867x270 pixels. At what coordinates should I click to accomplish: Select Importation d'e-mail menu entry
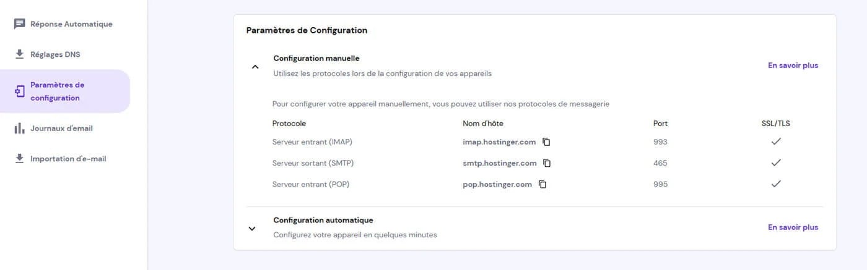coord(68,159)
